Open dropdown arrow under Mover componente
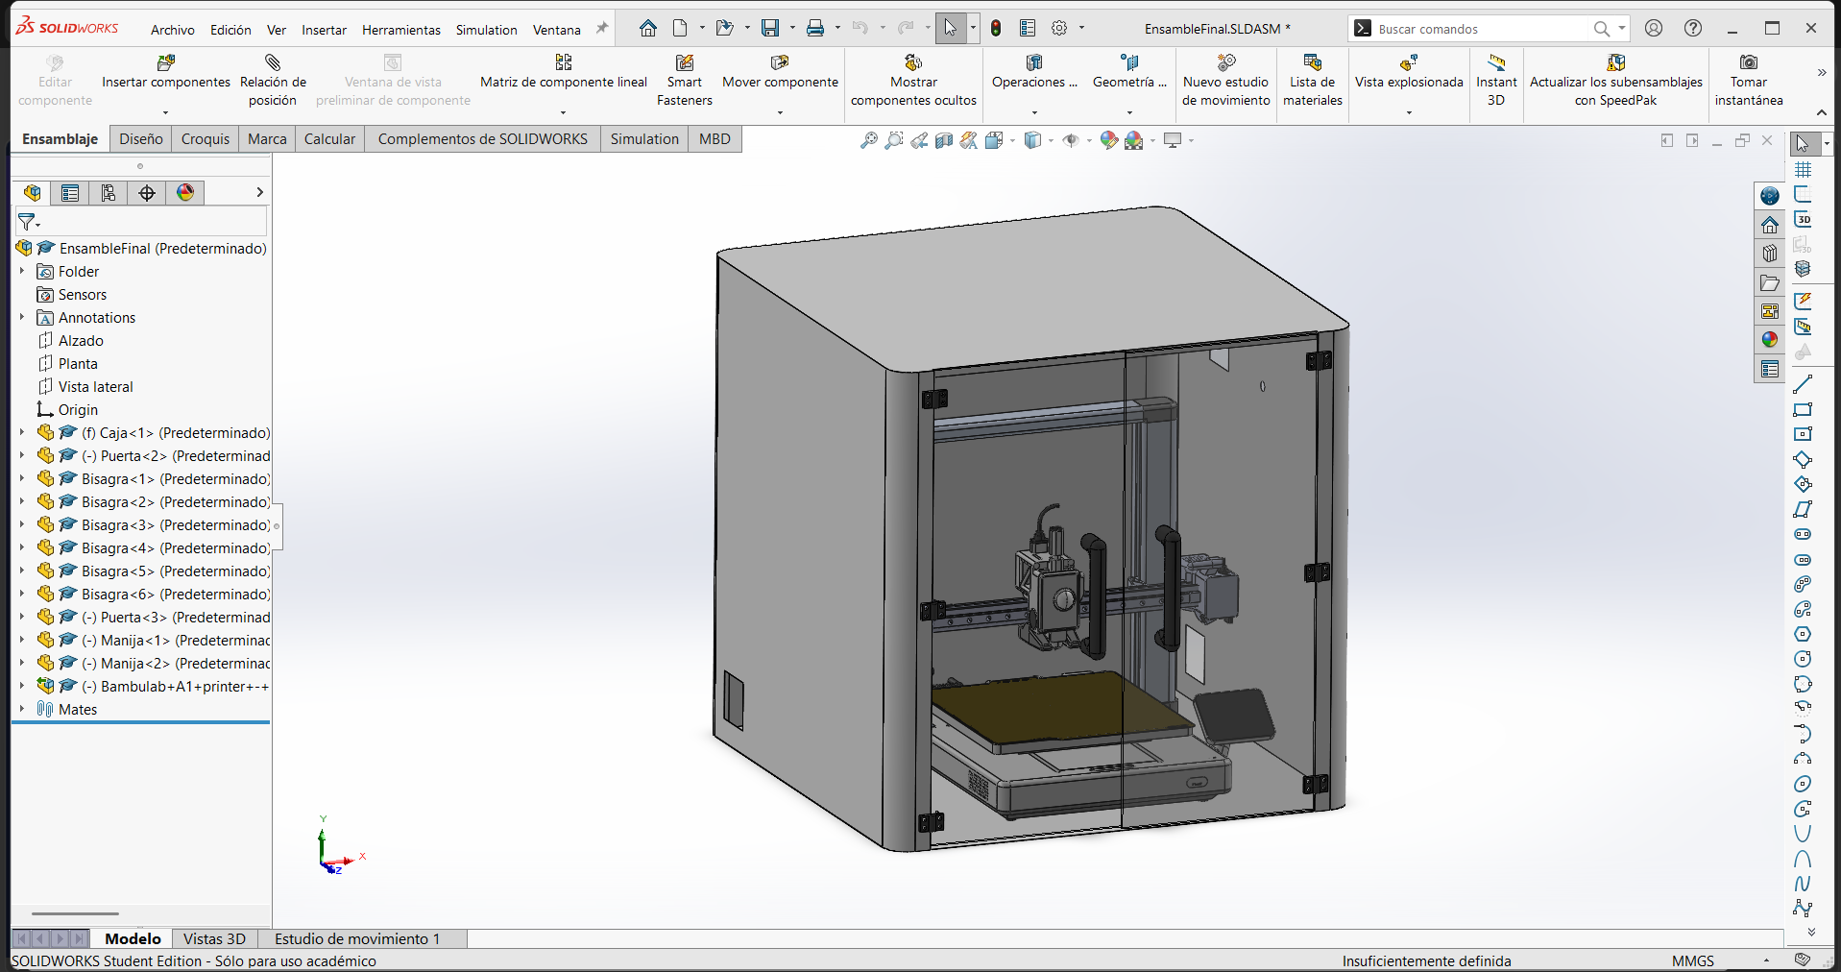 coord(780,113)
